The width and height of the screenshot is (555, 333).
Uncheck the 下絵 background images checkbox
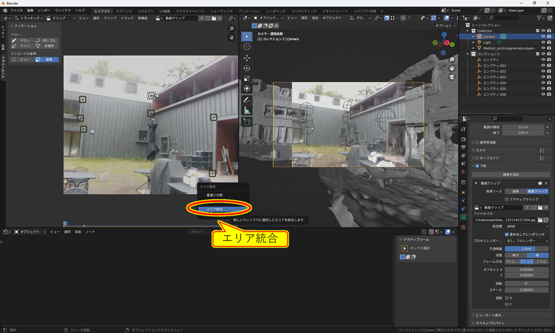(478, 166)
